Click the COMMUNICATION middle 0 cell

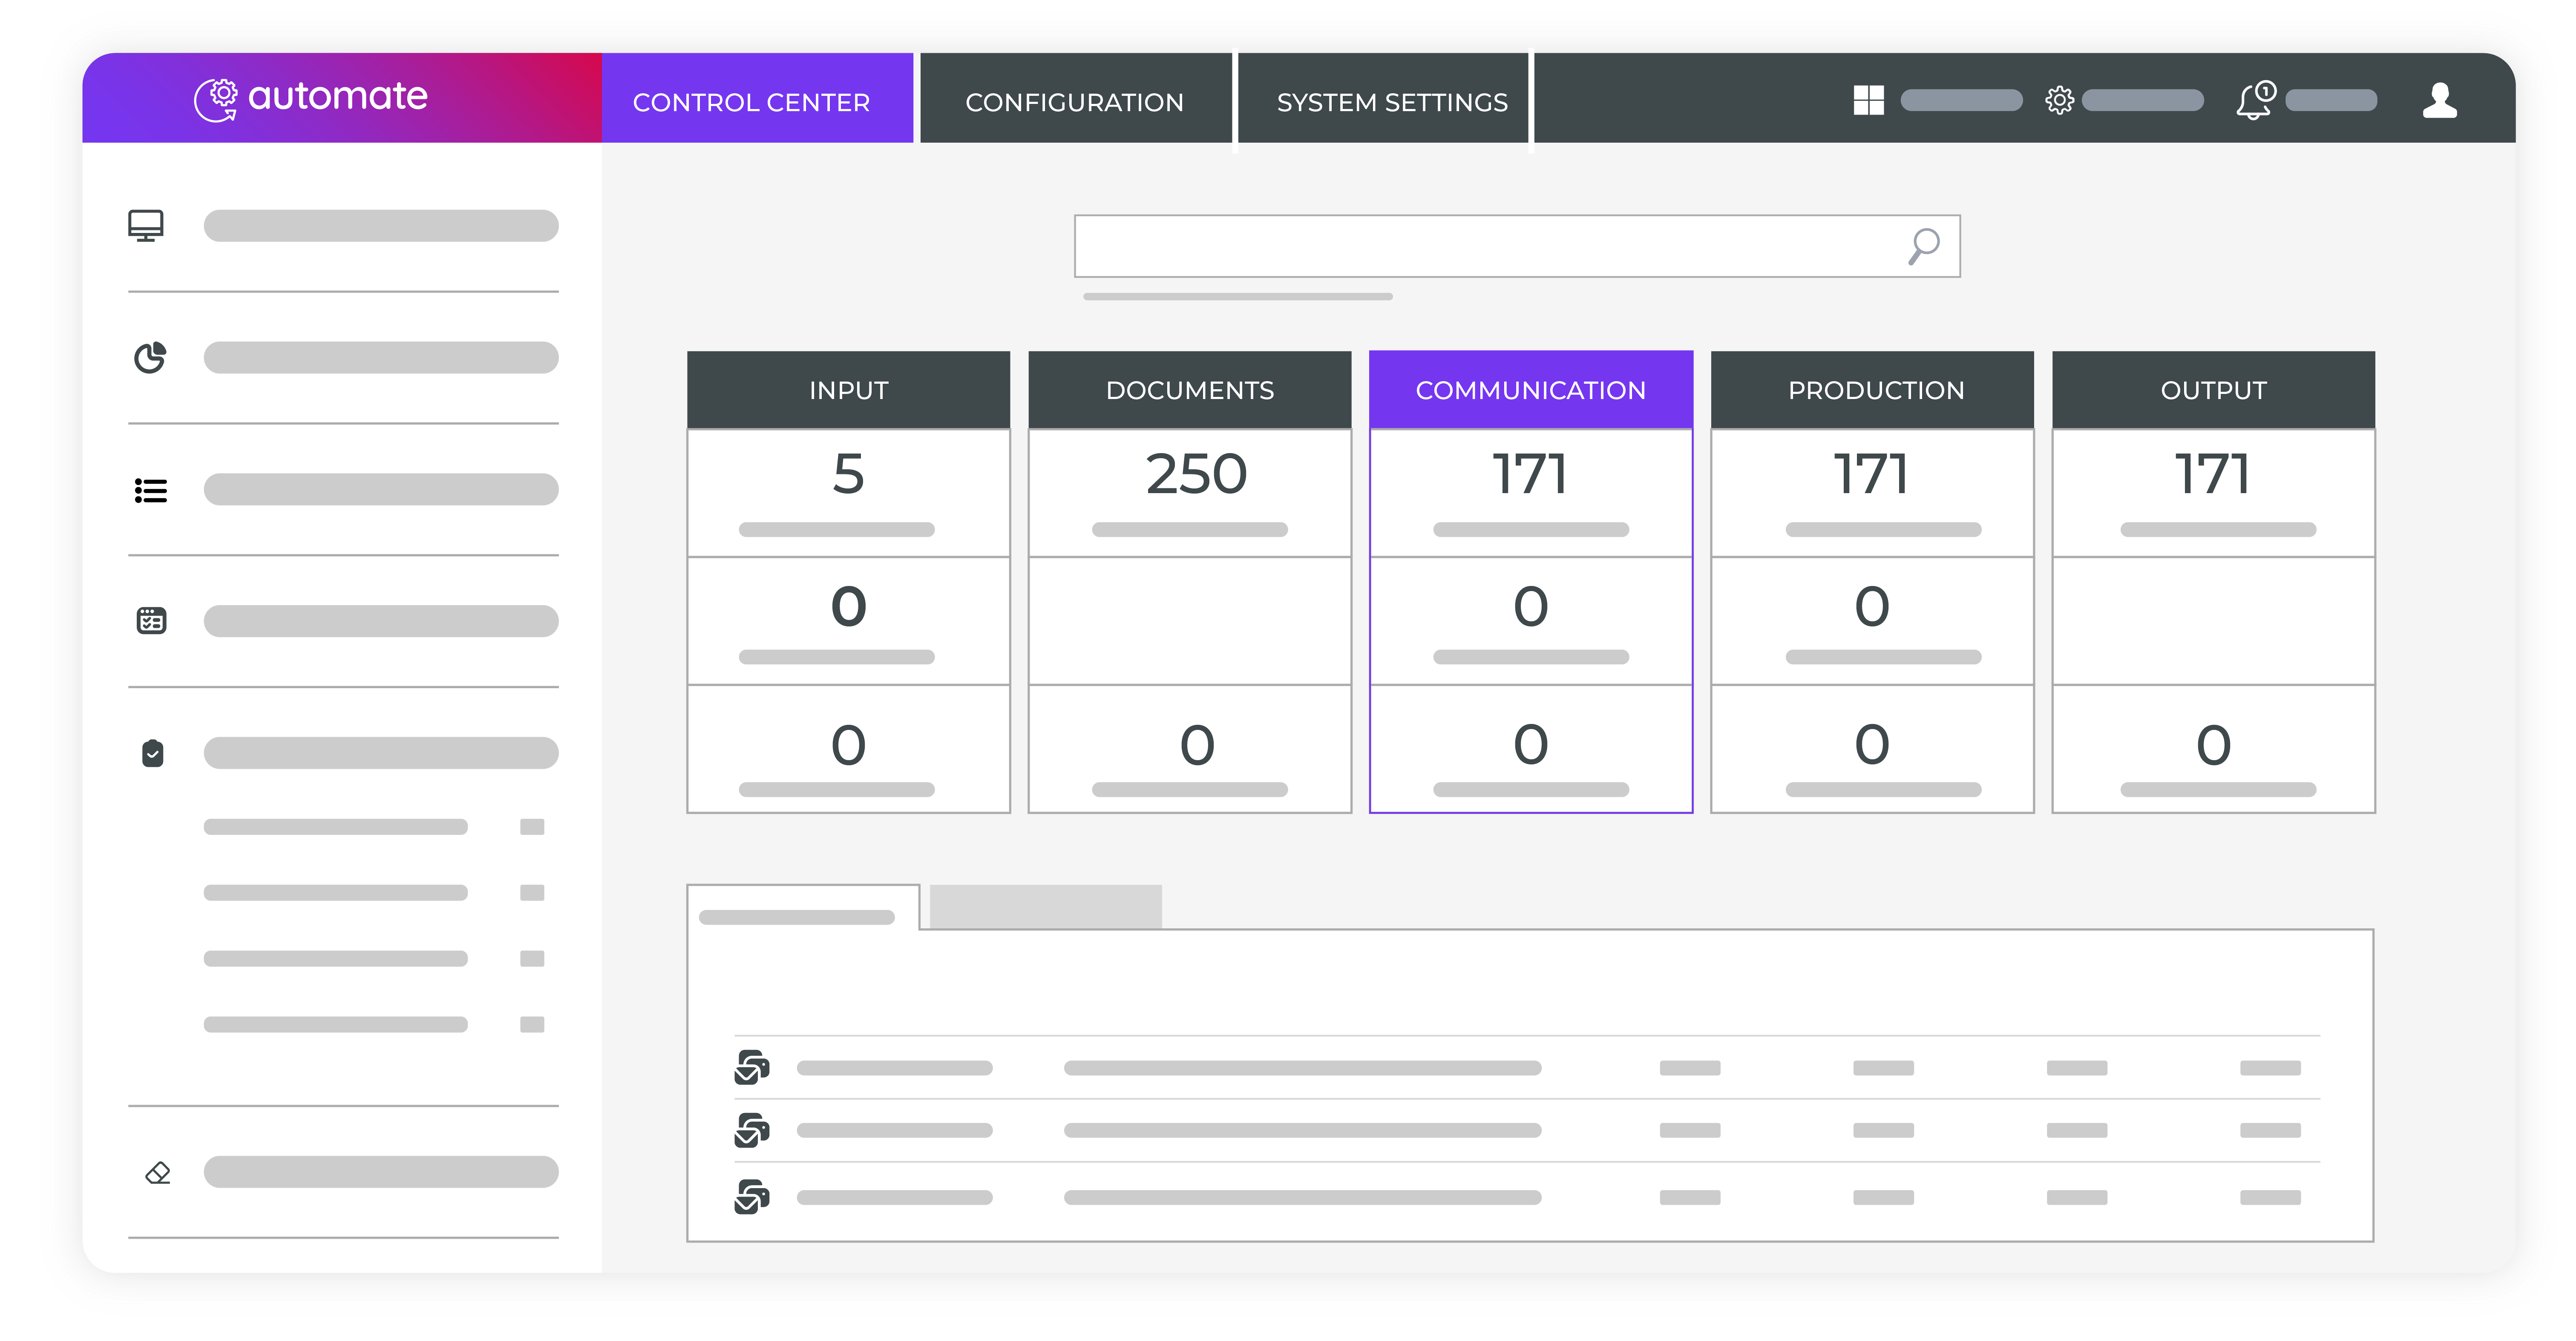(1531, 621)
